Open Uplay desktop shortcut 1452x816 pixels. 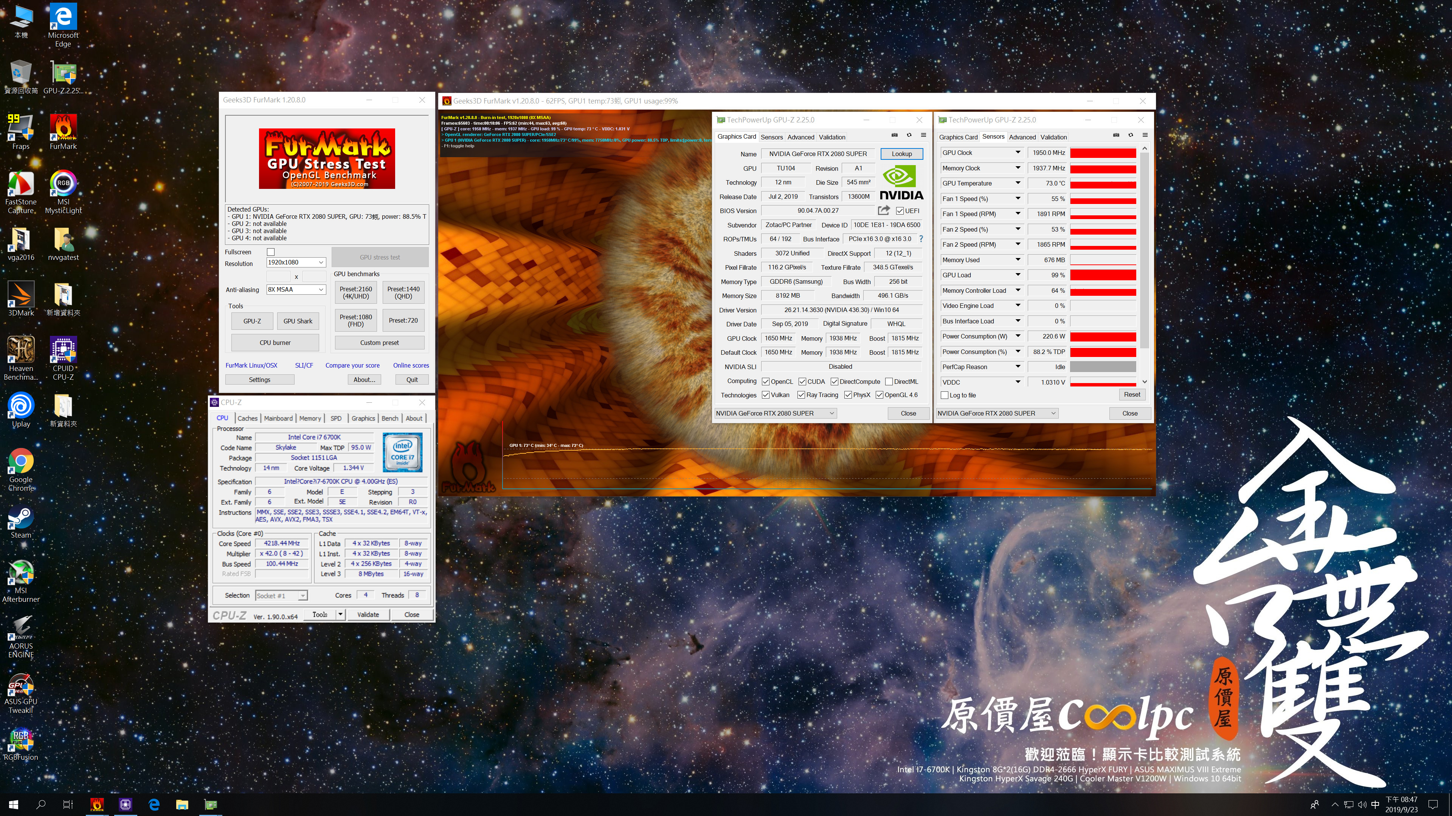21,410
